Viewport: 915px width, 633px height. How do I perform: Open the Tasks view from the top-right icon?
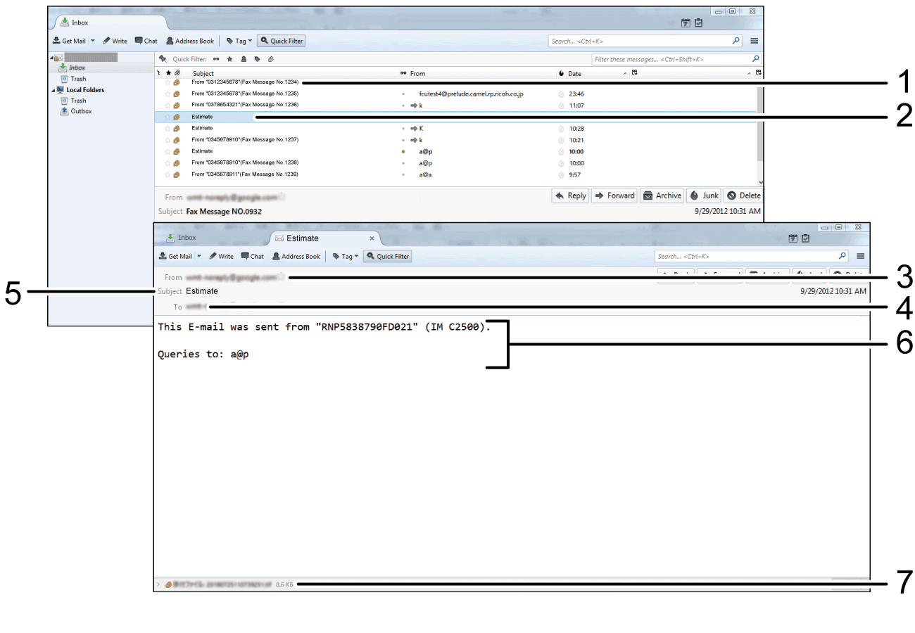point(698,22)
